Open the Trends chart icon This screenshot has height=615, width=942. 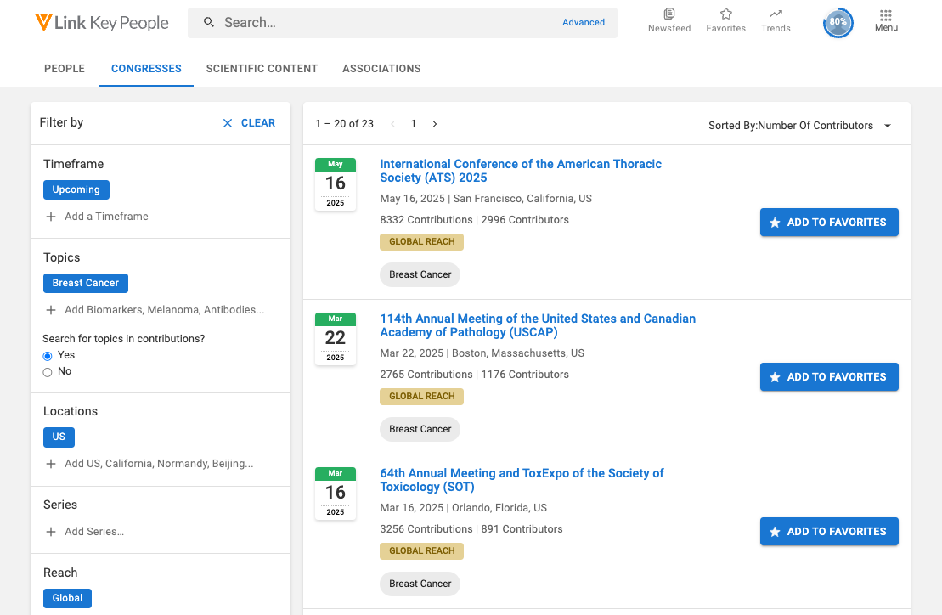pyautogui.click(x=776, y=14)
